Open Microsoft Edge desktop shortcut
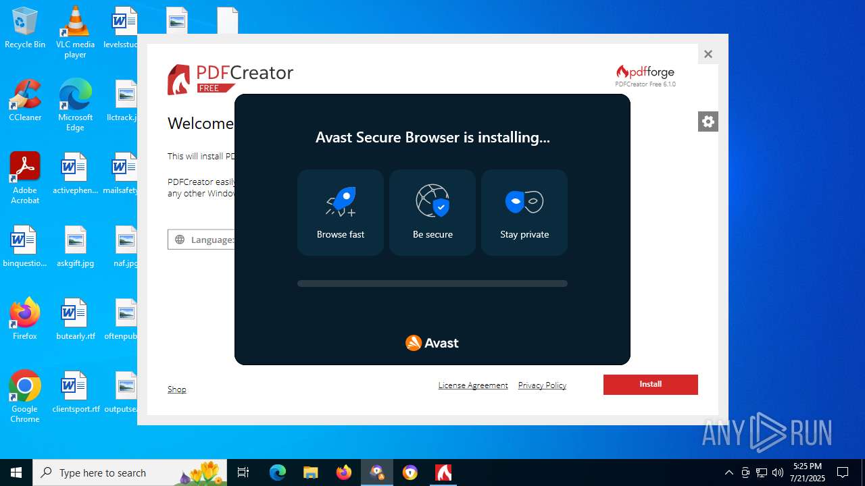The height and width of the screenshot is (486, 865). (75, 105)
